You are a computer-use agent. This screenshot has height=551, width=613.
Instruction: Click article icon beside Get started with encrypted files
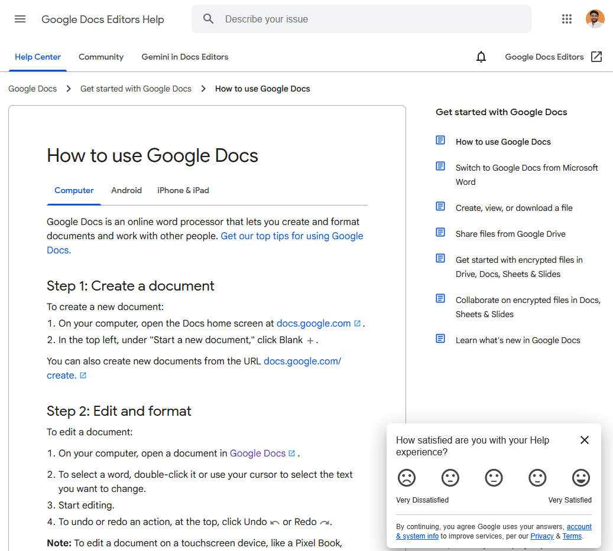(440, 258)
